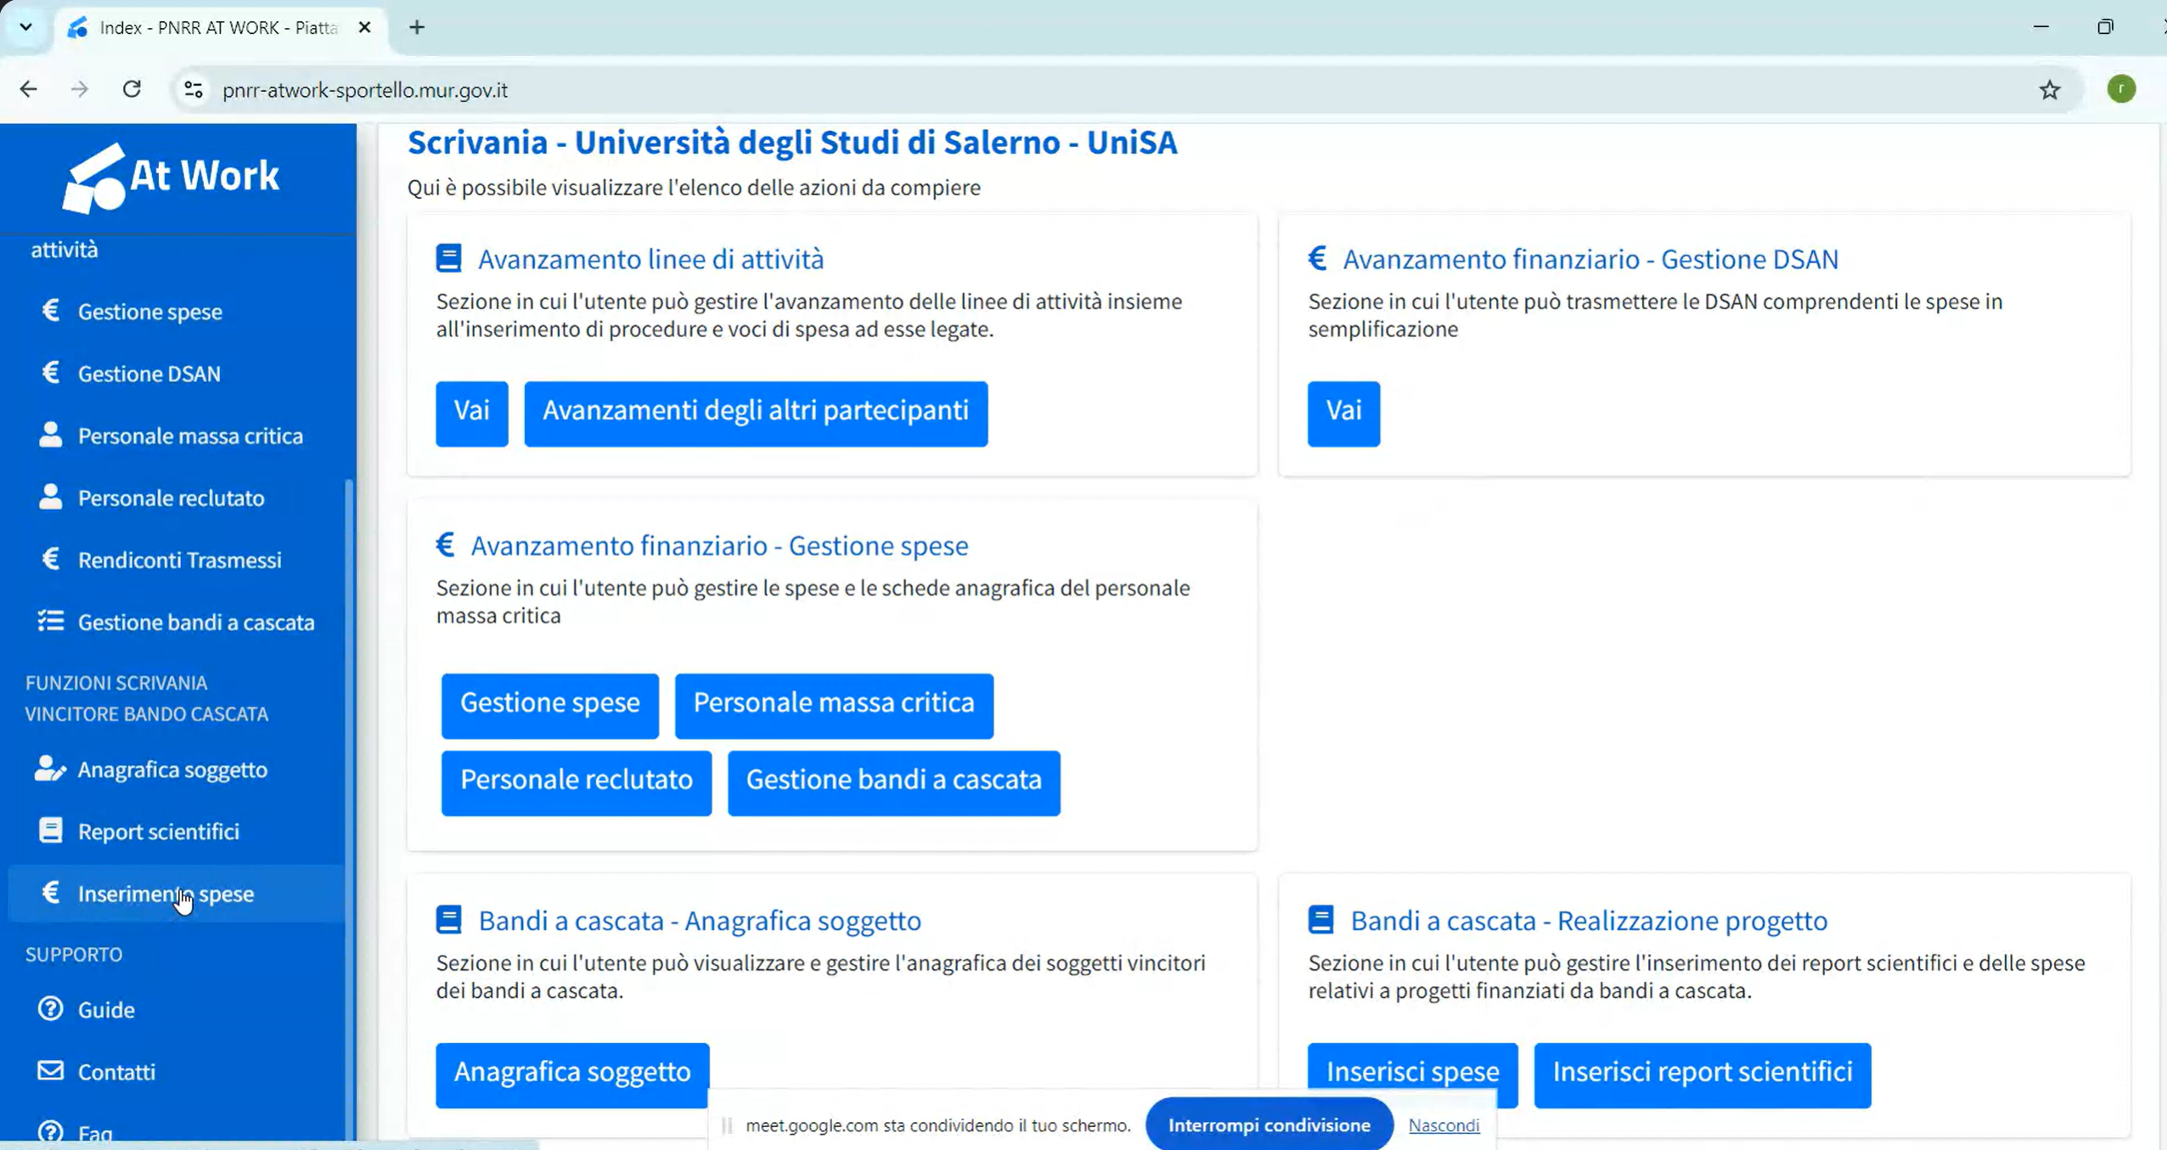Close the PNRR AT WORK tab
This screenshot has height=1150, width=2167.
[x=365, y=27]
